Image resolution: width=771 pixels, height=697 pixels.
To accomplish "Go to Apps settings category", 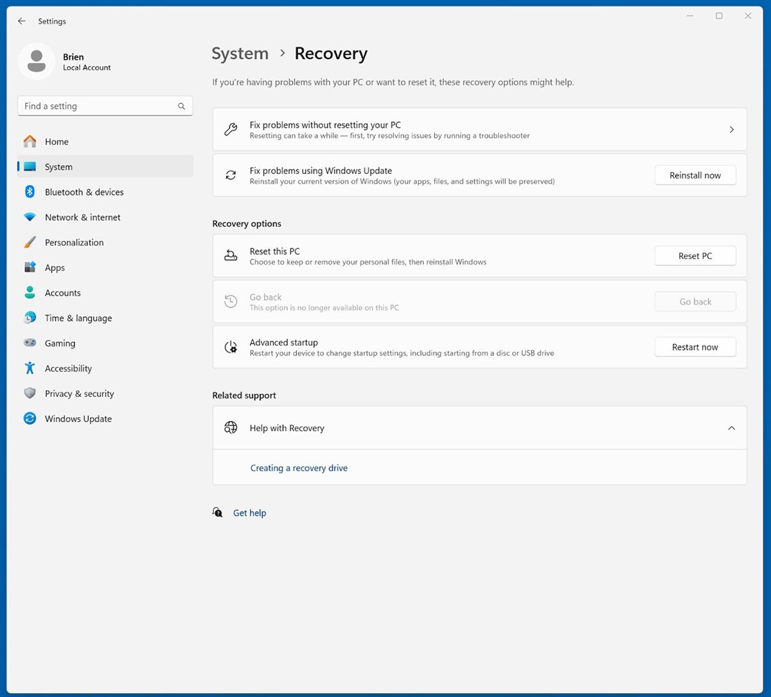I will pyautogui.click(x=55, y=268).
